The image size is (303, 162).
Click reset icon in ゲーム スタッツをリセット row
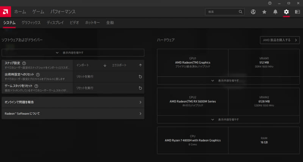click(140, 88)
